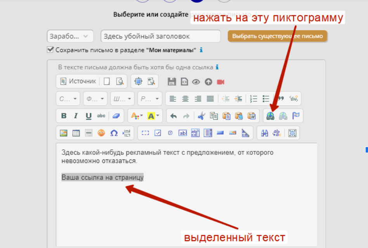Create a new blank page
The width and height of the screenshot is (368, 248).
pyautogui.click(x=107, y=82)
